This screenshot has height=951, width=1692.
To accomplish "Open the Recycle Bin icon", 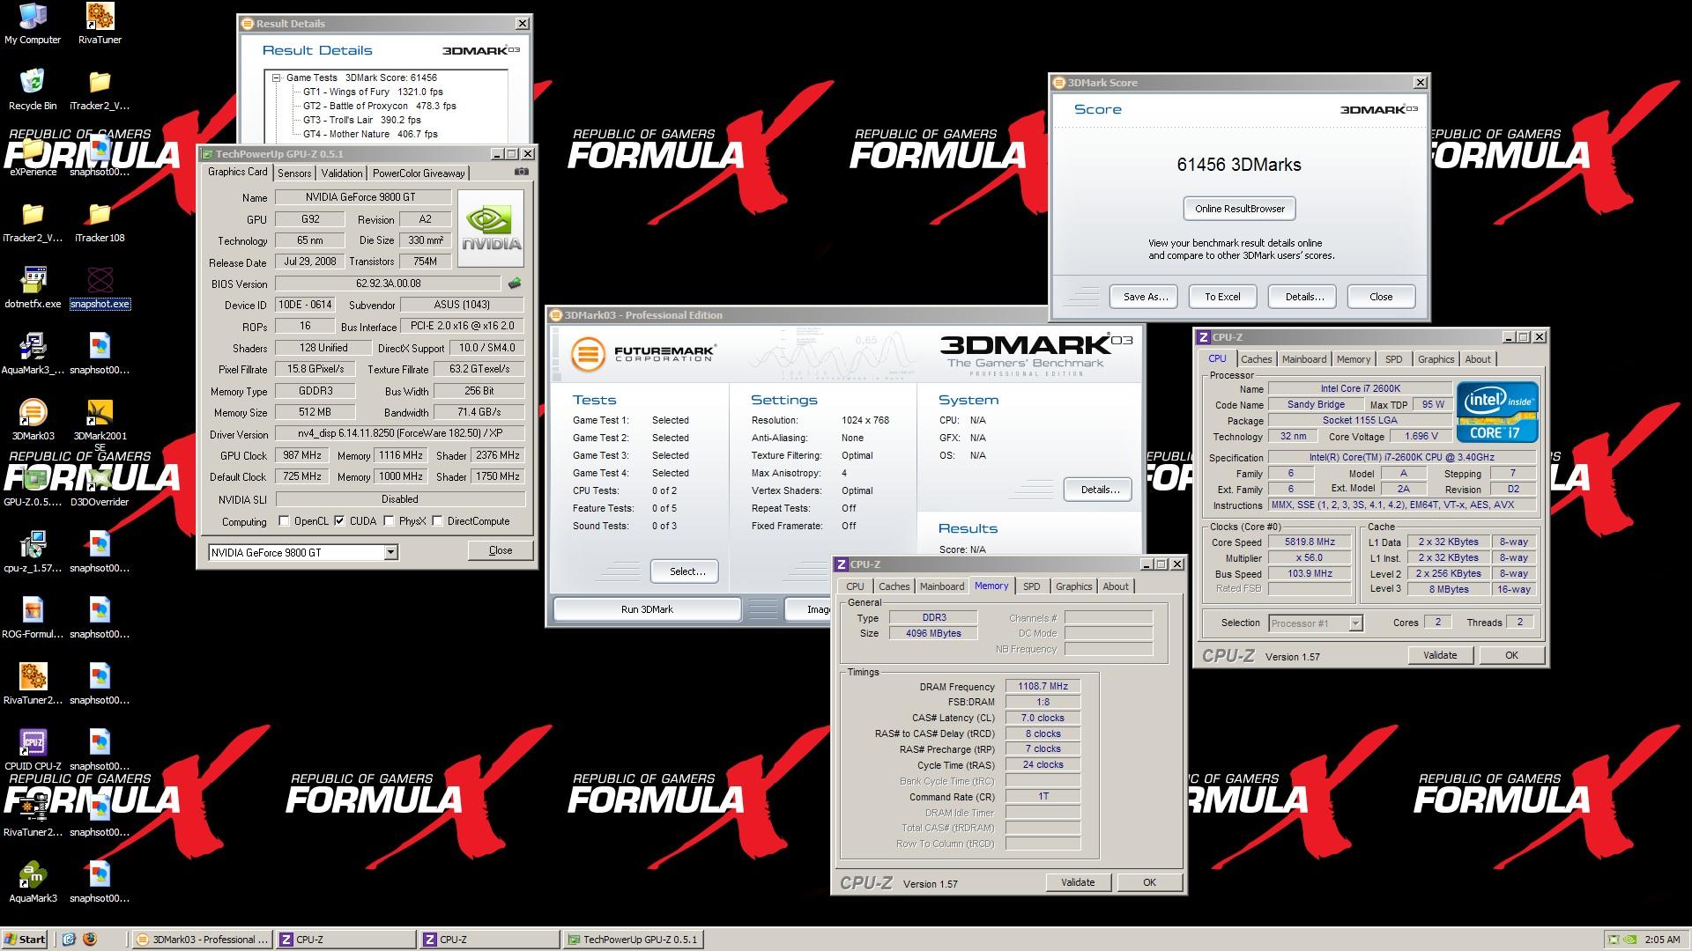I will point(33,90).
